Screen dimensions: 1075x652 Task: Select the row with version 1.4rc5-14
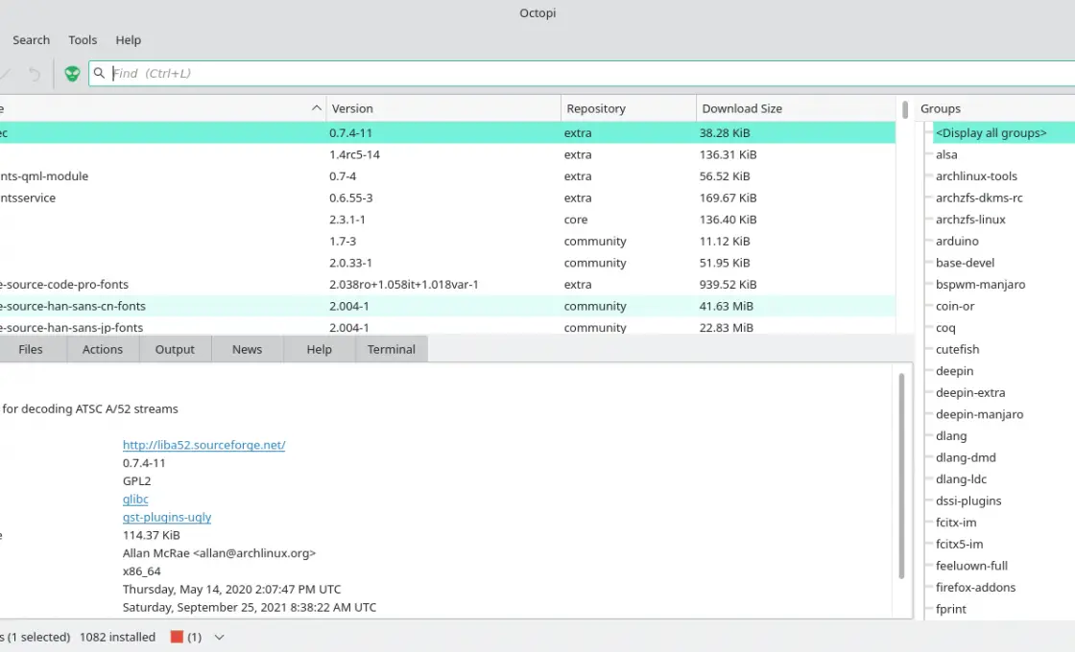pyautogui.click(x=447, y=154)
